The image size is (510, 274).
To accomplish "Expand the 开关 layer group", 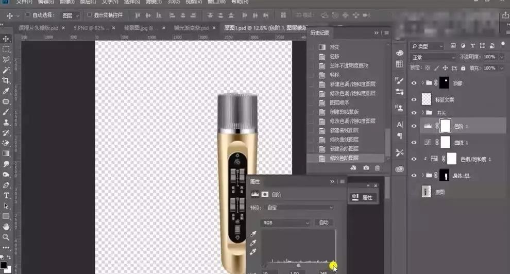I will (x=422, y=113).
